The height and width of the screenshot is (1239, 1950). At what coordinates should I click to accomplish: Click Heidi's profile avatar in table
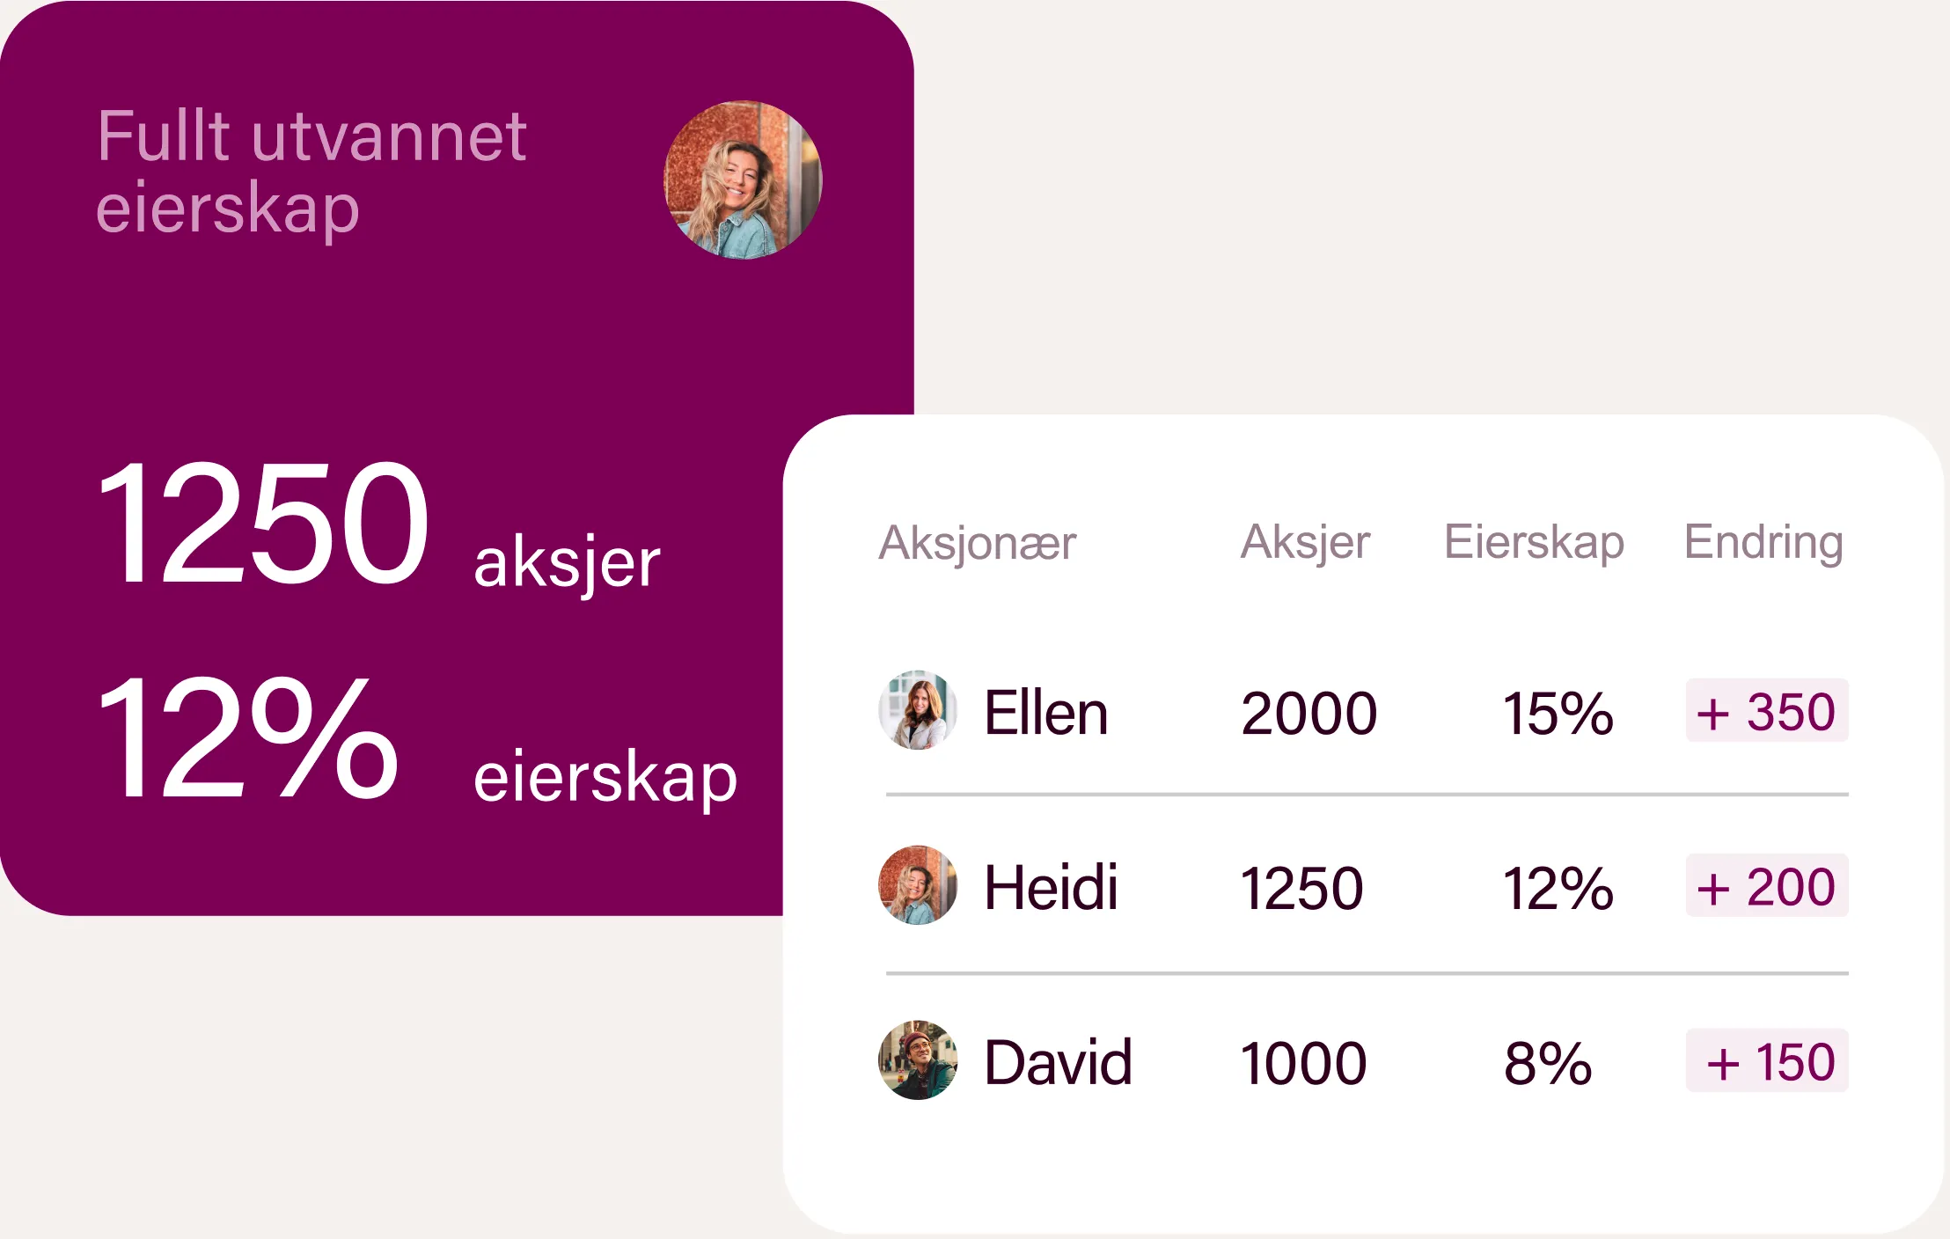pyautogui.click(x=918, y=885)
